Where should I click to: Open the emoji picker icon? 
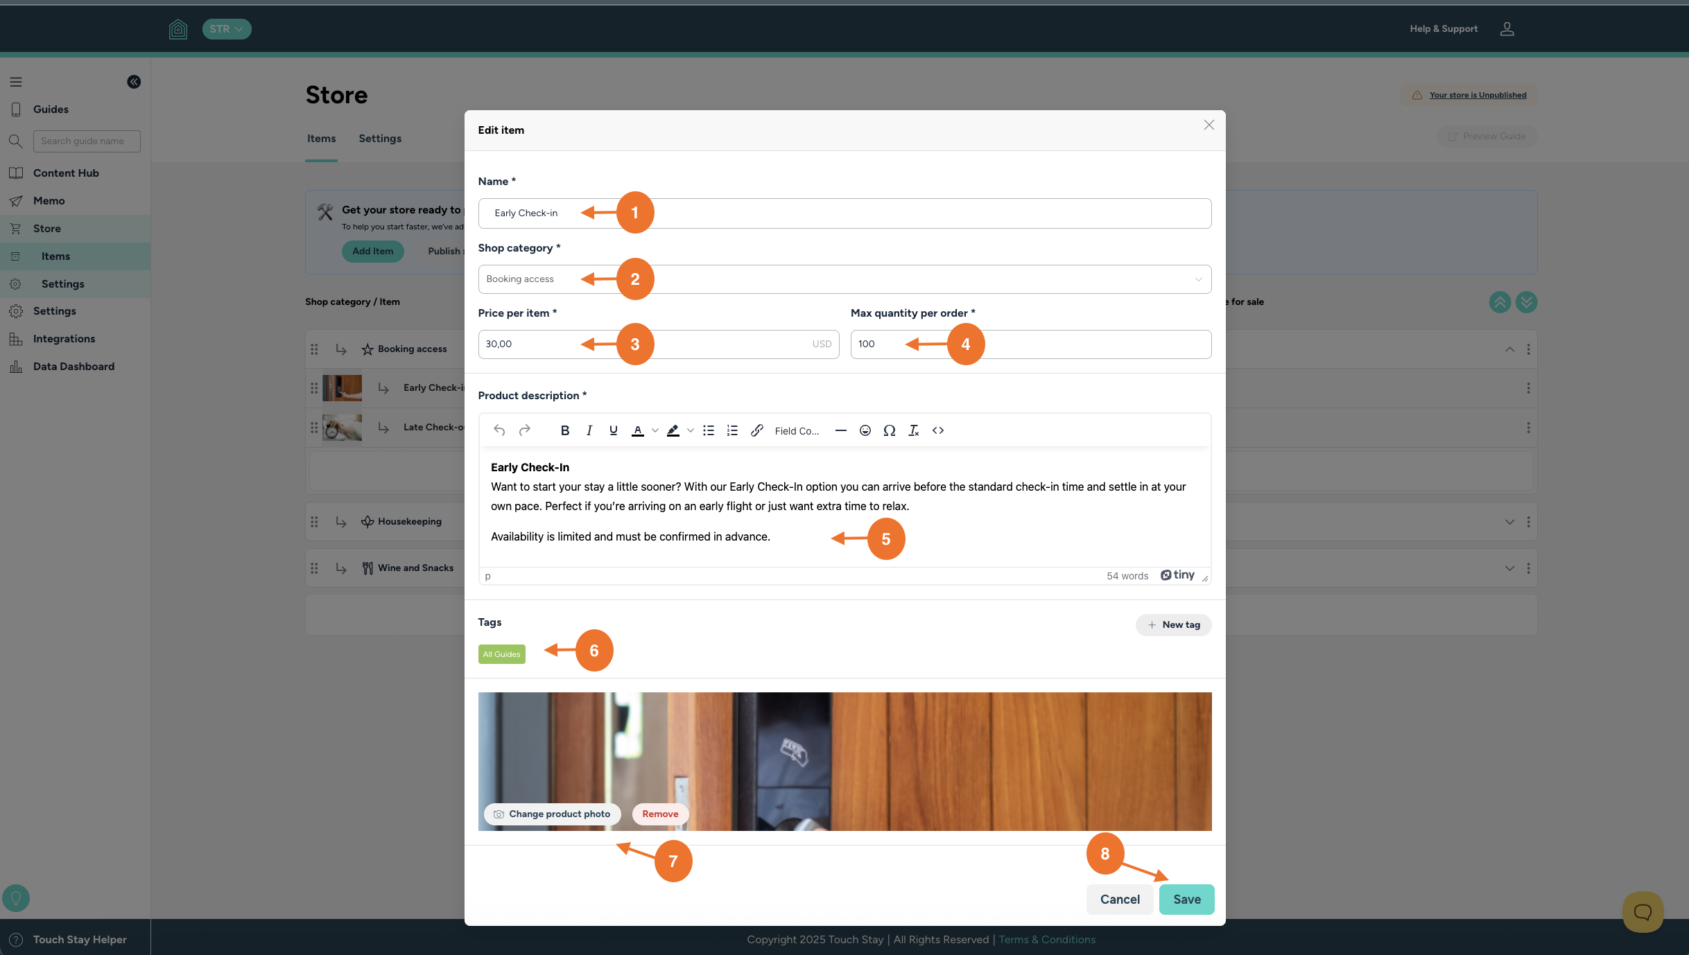tap(865, 430)
